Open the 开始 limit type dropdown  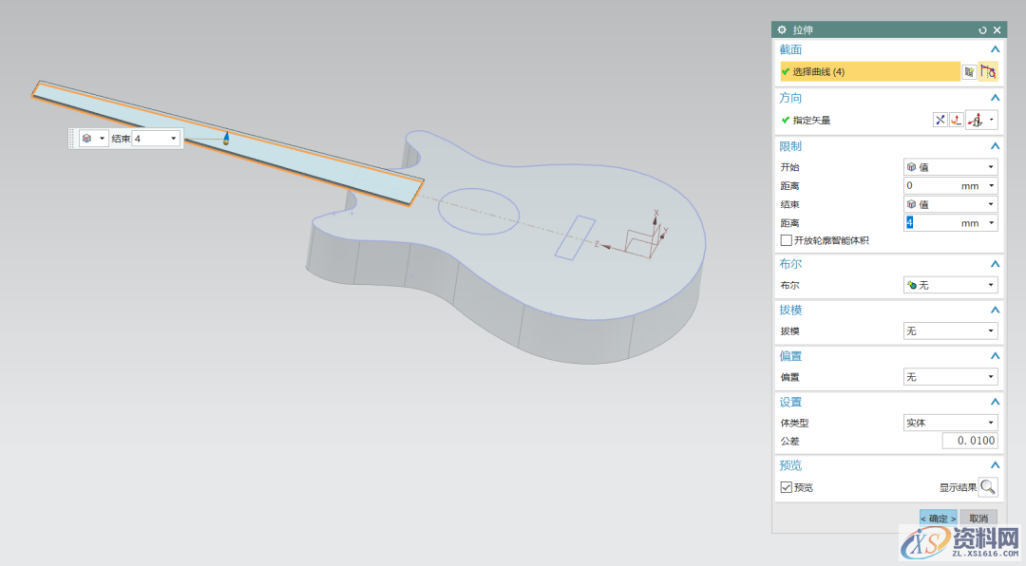[950, 167]
